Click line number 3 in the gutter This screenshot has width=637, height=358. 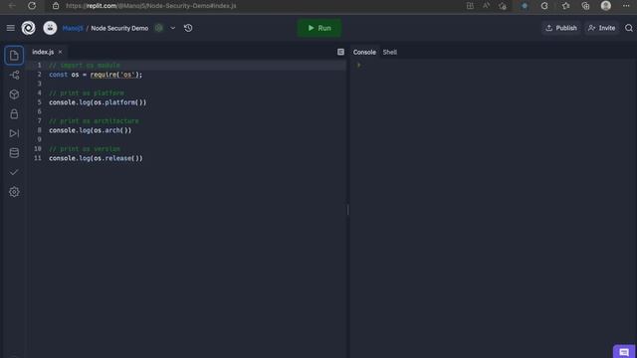(40, 84)
